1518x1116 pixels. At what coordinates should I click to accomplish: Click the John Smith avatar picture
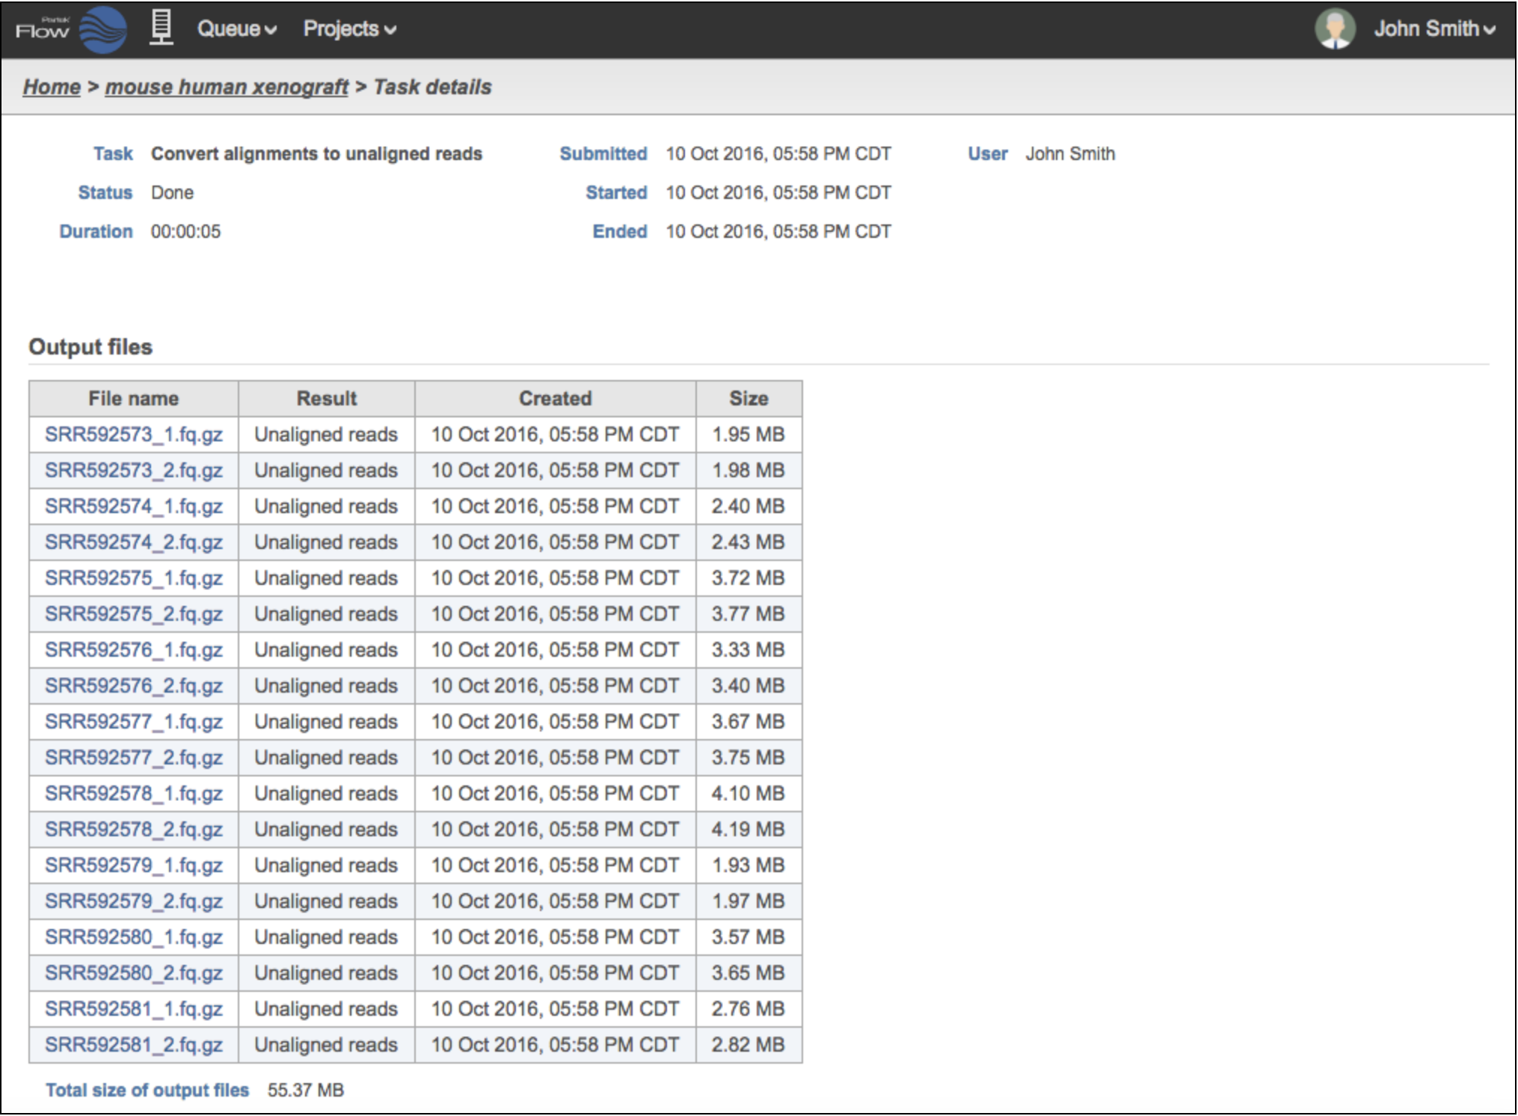(x=1335, y=29)
